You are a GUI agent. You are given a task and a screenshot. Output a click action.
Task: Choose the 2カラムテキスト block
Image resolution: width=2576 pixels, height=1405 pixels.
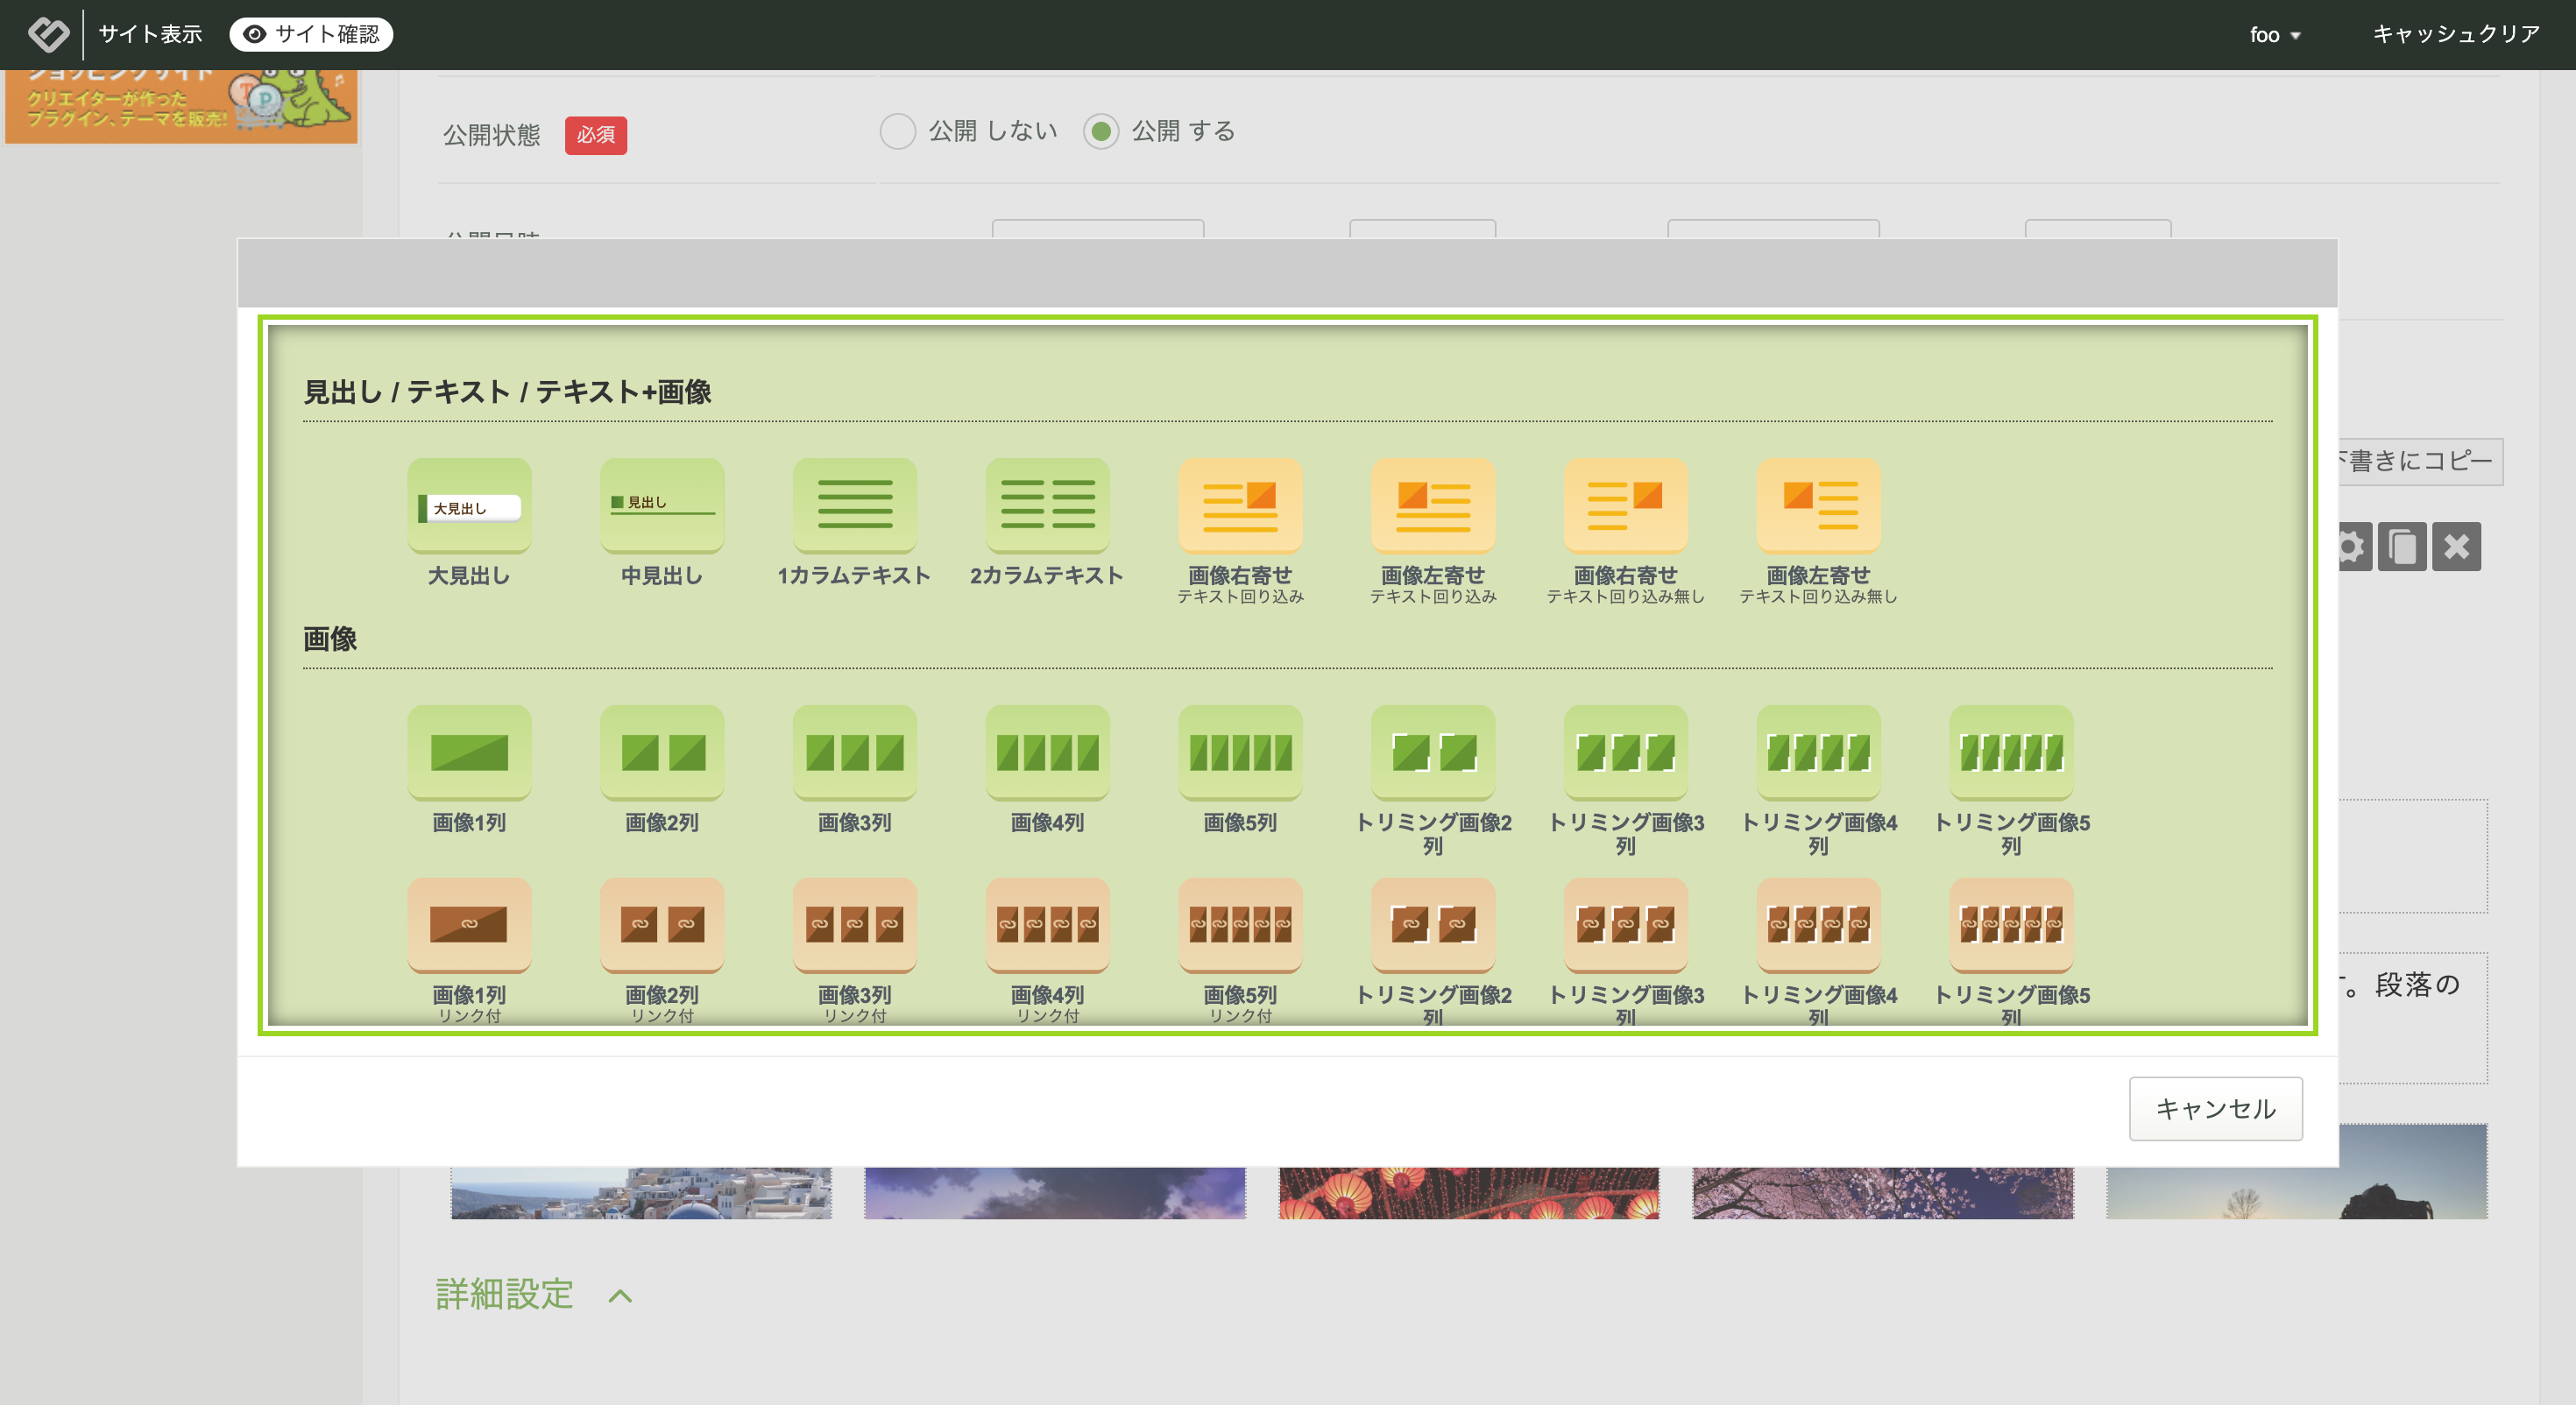(1047, 506)
